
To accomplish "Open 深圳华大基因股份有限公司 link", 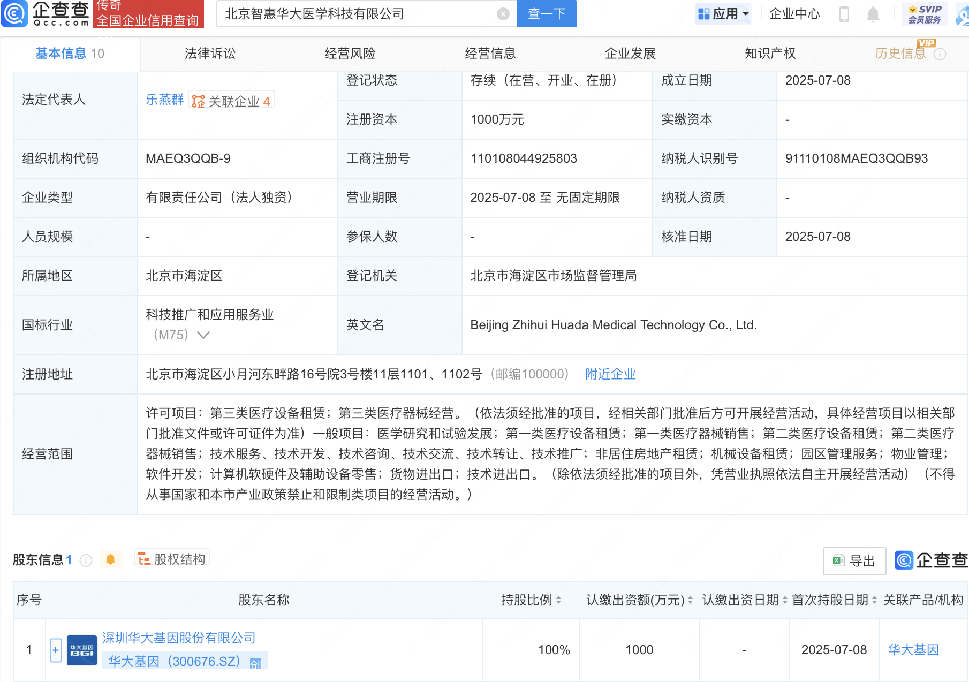I will pyautogui.click(x=179, y=638).
